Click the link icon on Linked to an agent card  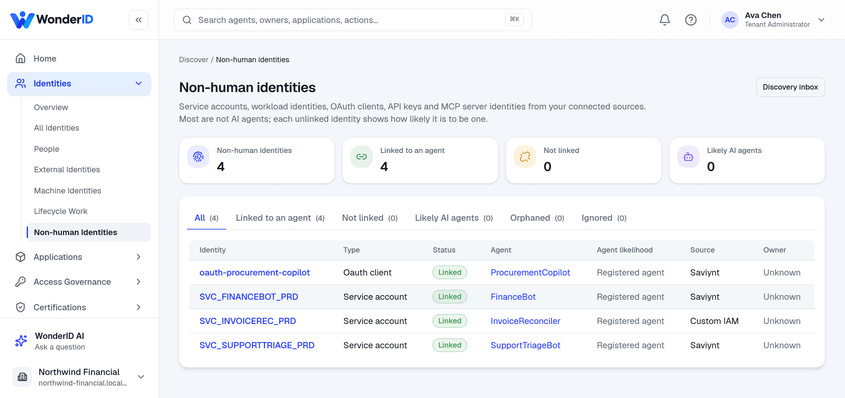click(361, 157)
